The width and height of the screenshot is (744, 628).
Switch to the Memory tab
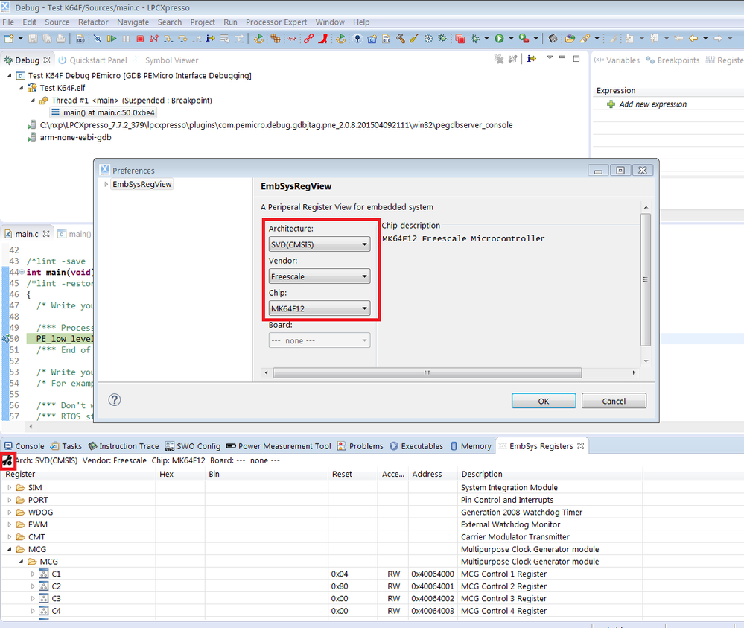pos(471,446)
